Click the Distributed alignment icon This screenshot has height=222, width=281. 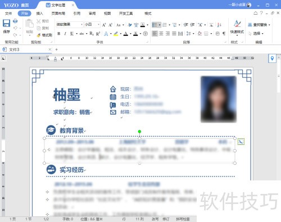point(180,34)
